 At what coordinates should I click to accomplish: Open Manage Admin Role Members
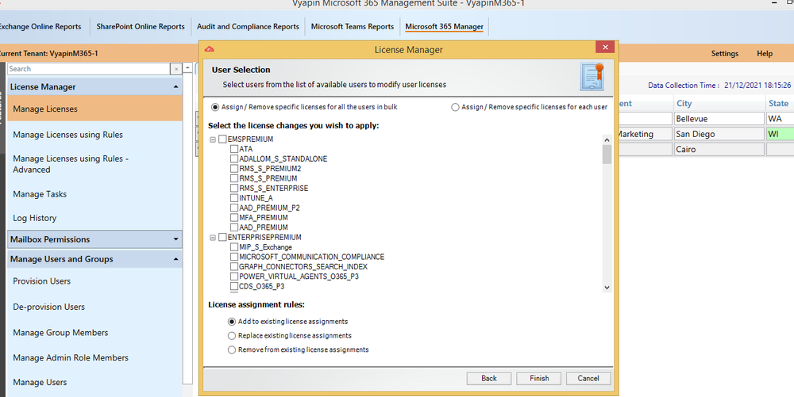click(x=71, y=358)
